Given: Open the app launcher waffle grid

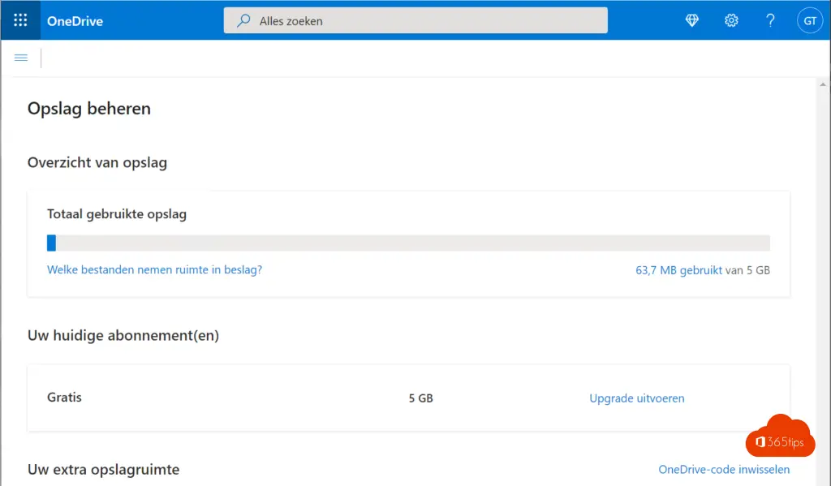Looking at the screenshot, I should [x=20, y=20].
